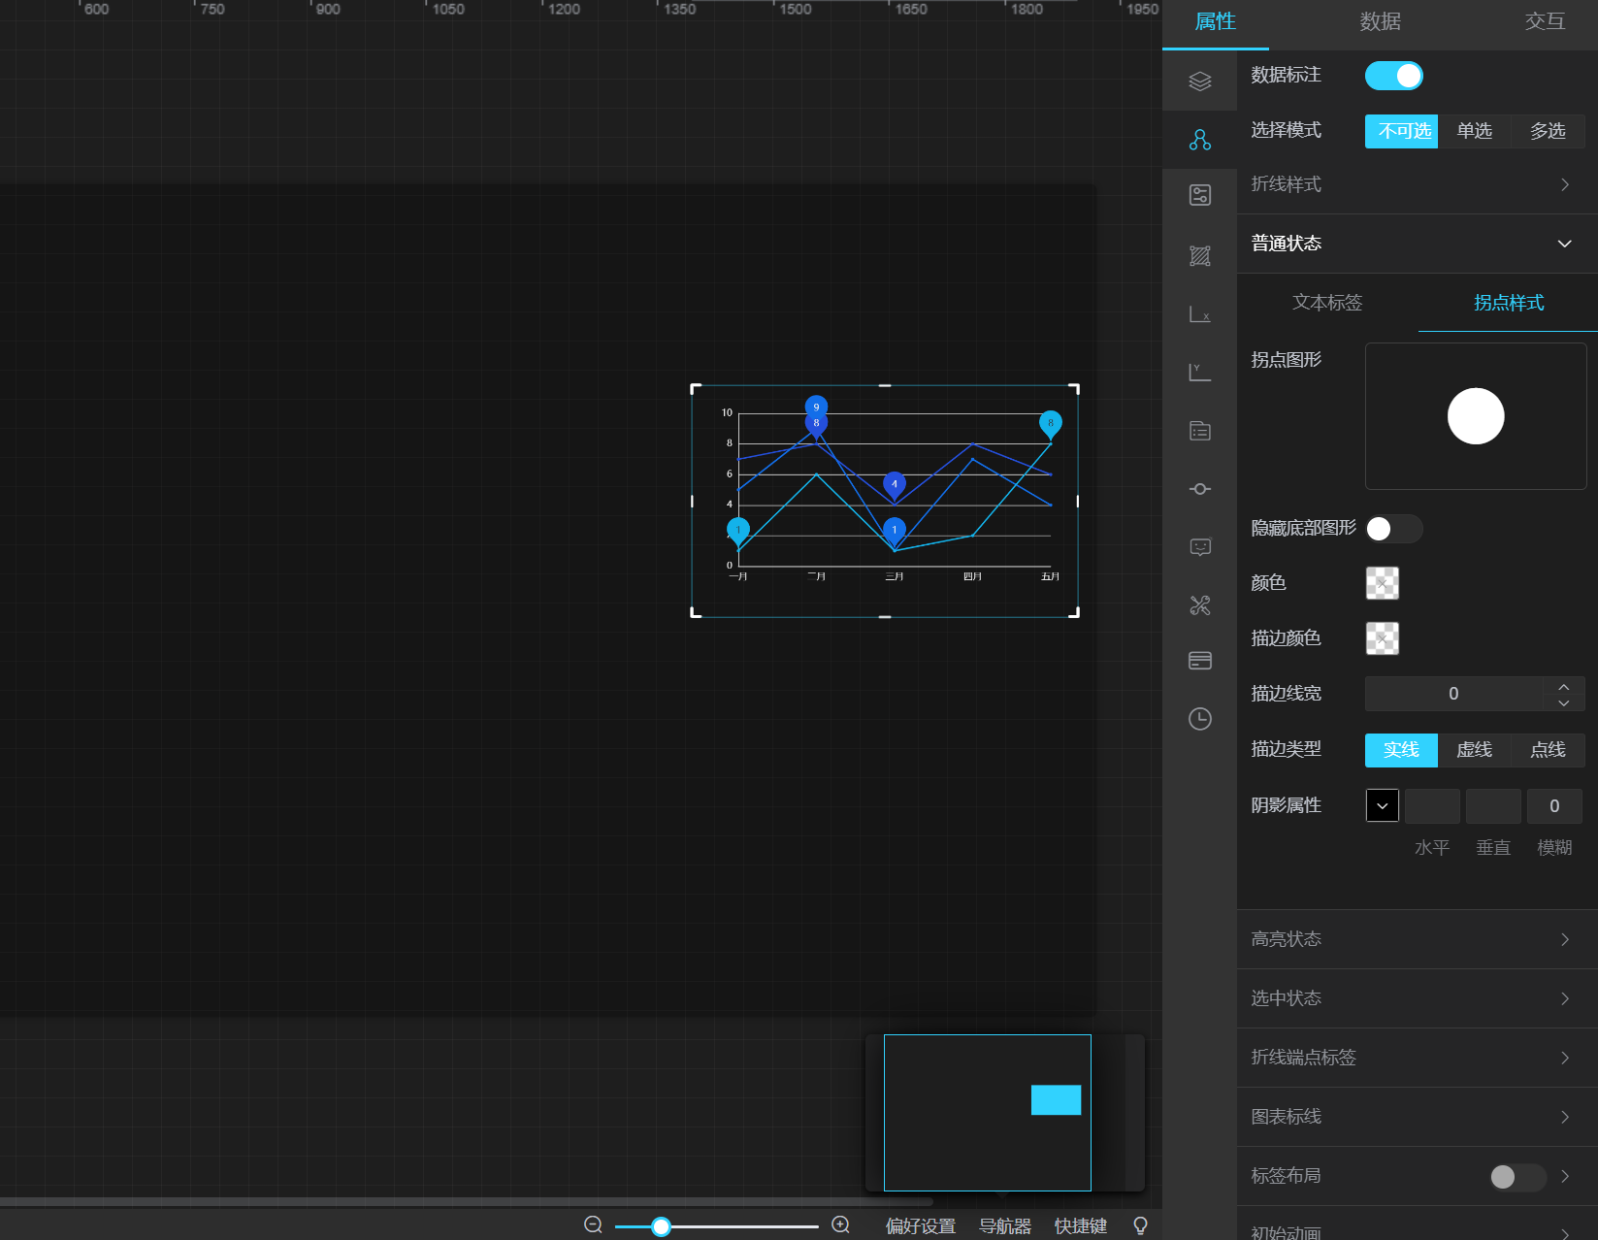Choose 虚线 stroke type
This screenshot has height=1240, width=1598.
(1474, 750)
